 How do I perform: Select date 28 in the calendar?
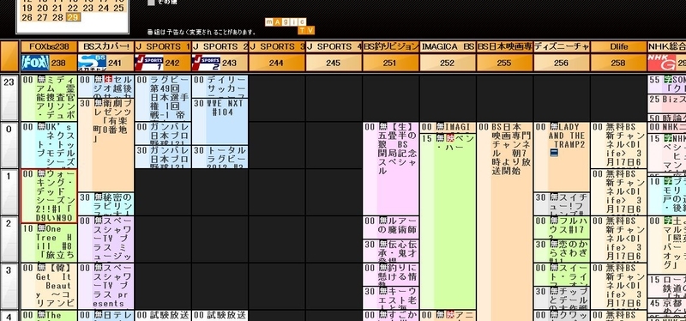(x=57, y=17)
